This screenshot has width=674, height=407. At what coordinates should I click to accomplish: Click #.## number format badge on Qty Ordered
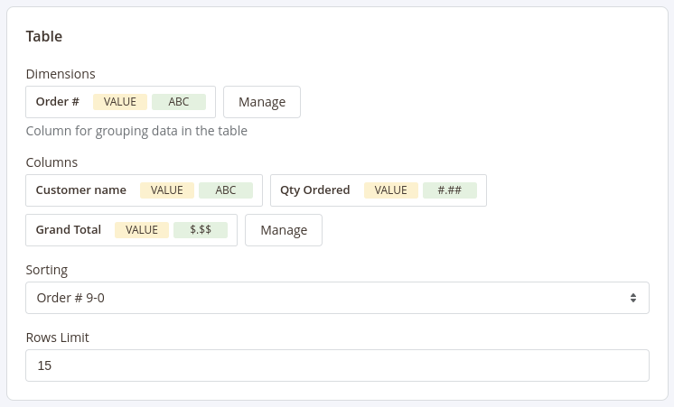tap(450, 190)
